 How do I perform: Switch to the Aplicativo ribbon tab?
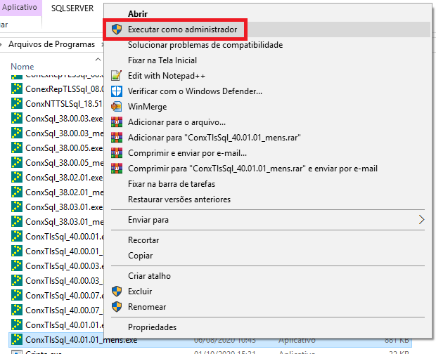tap(20, 7)
